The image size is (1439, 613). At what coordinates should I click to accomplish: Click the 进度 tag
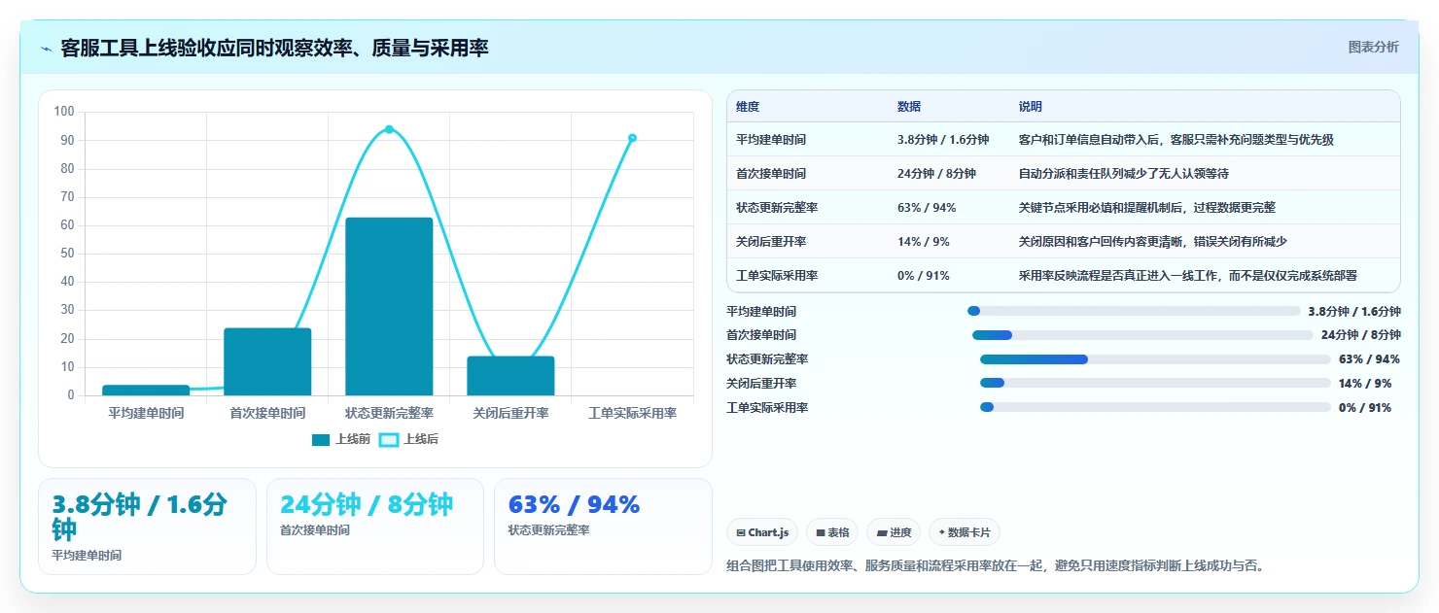[894, 532]
